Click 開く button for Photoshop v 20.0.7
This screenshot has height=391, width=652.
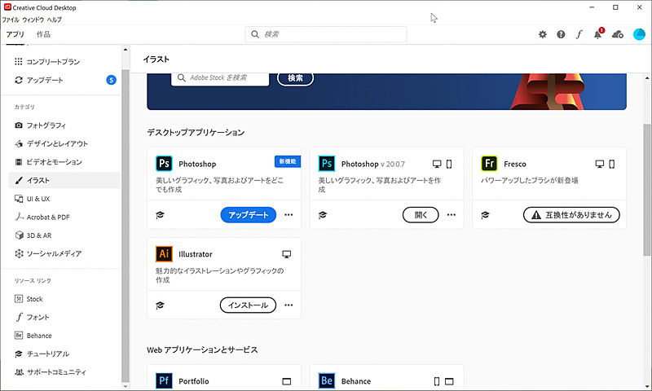pyautogui.click(x=421, y=215)
